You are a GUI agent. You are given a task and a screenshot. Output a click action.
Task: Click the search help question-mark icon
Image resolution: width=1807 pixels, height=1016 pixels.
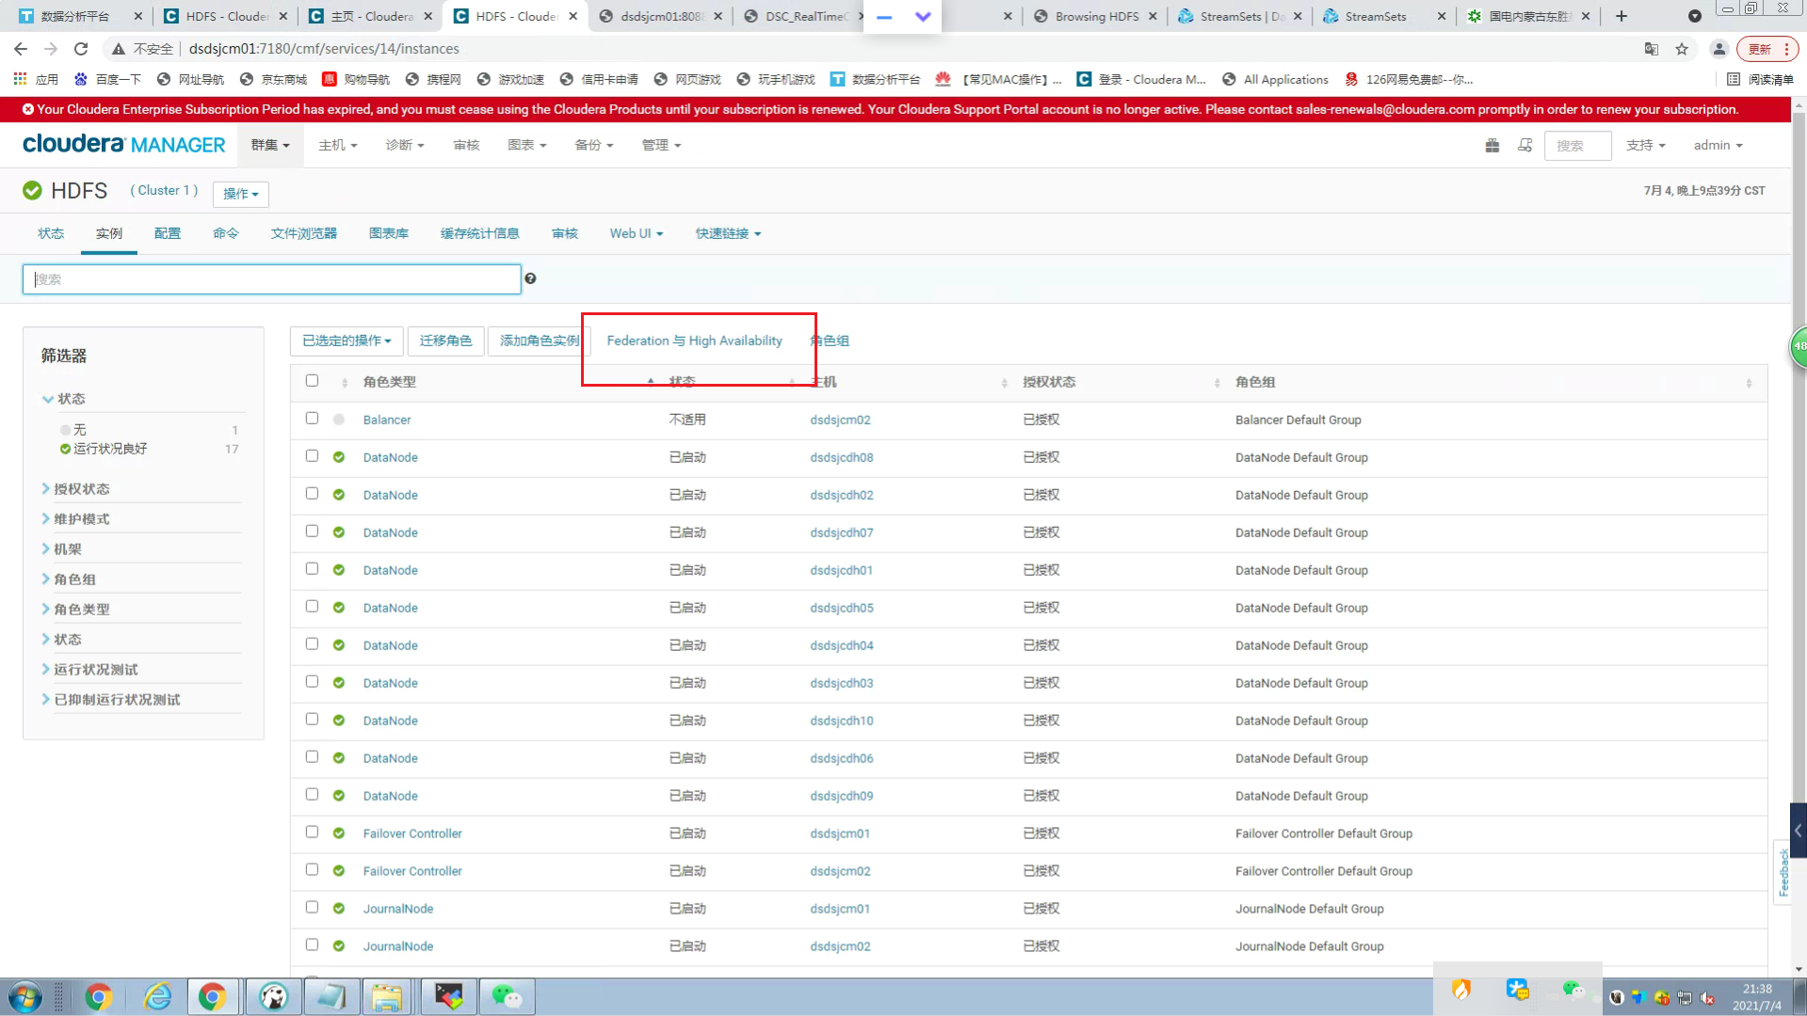pos(530,278)
